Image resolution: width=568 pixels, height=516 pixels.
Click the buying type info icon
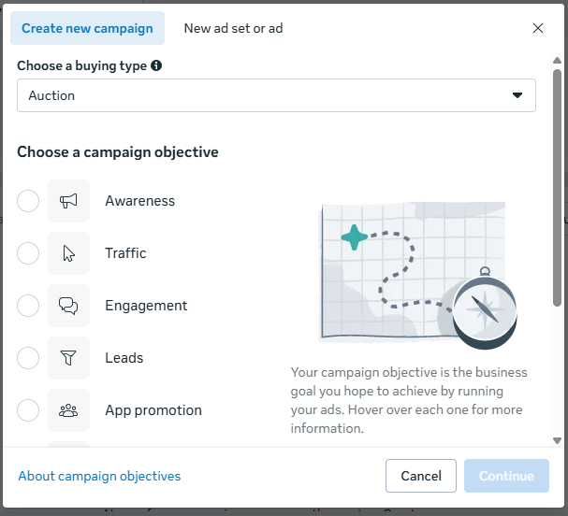pos(156,65)
